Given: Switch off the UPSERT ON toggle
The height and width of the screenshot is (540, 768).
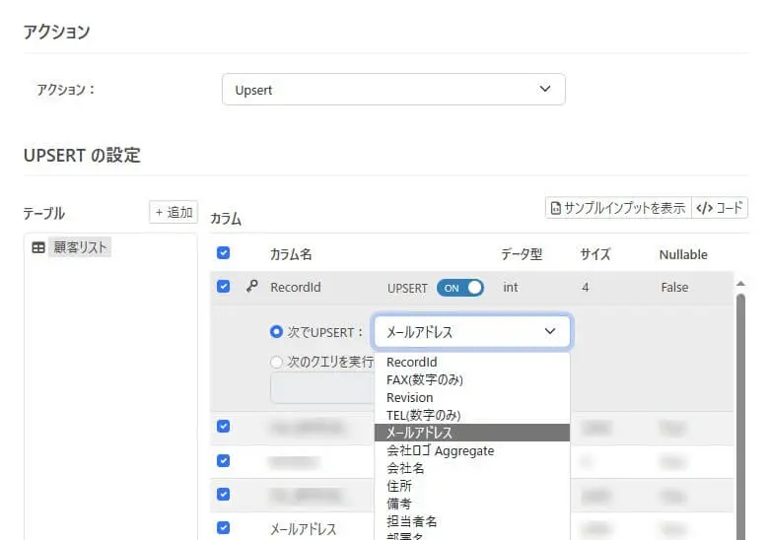Looking at the screenshot, I should (x=460, y=288).
